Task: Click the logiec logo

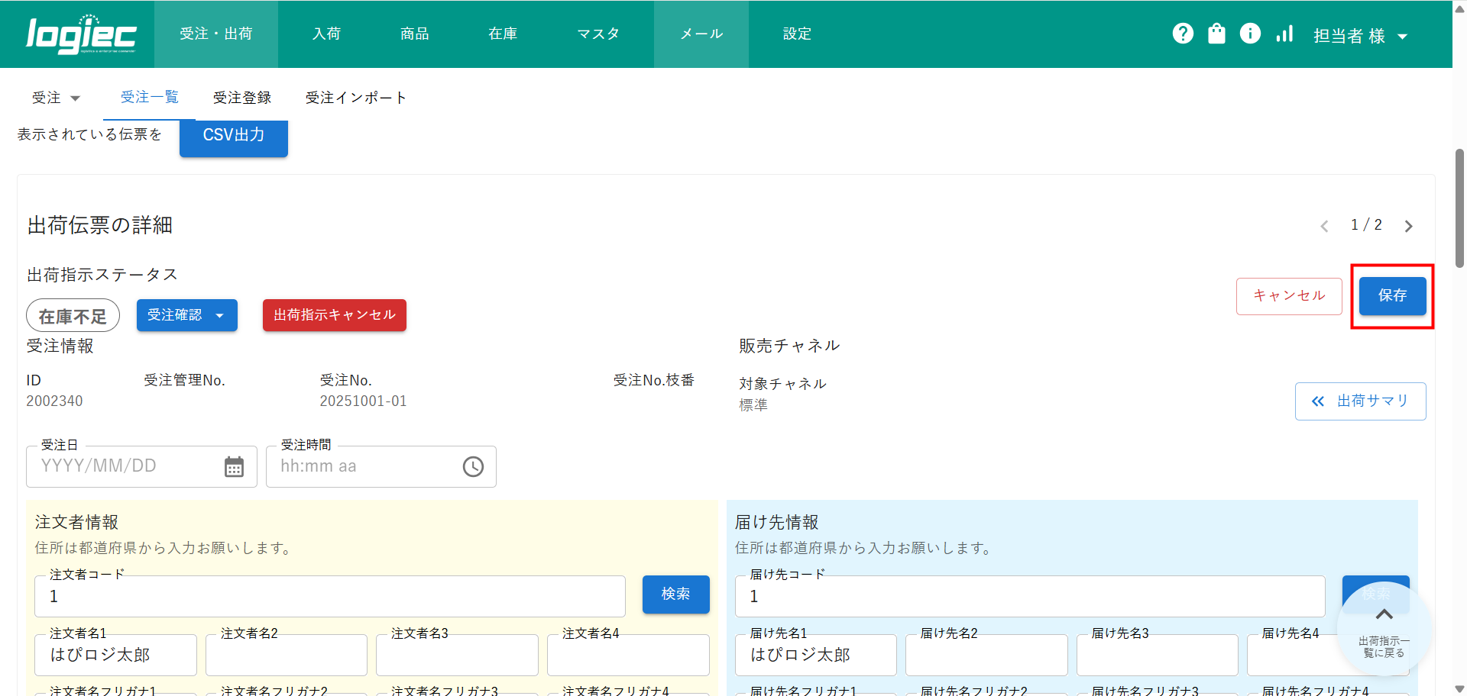Action: tap(81, 34)
